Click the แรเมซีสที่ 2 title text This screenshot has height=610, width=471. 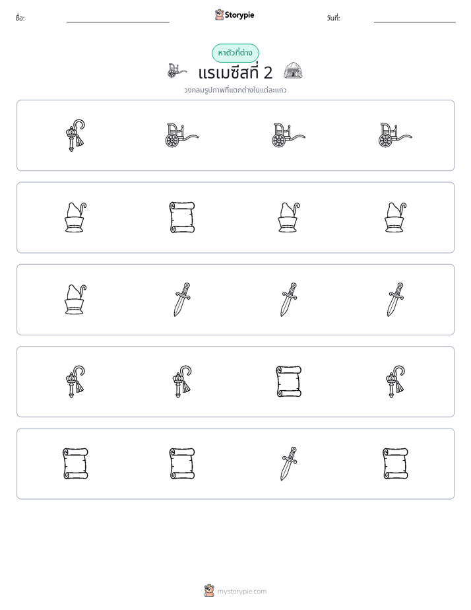[x=235, y=73]
